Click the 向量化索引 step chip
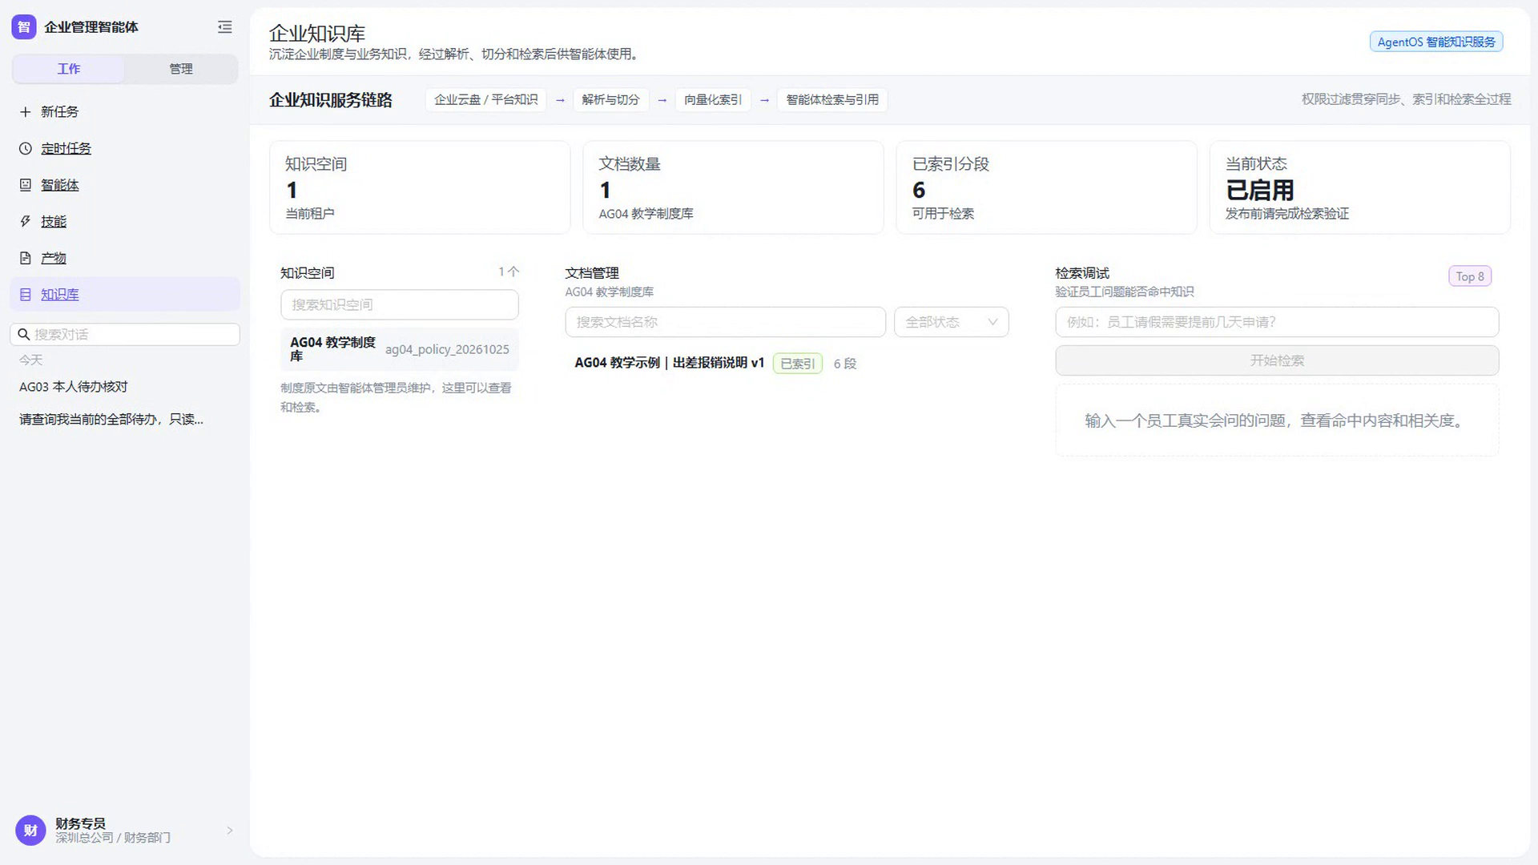The width and height of the screenshot is (1538, 865). (713, 100)
